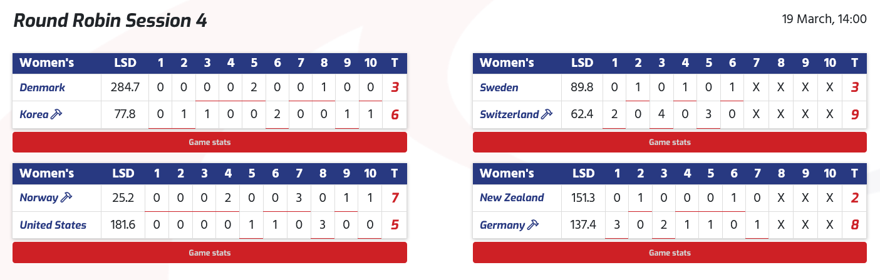Open the Korea team link
This screenshot has width=880, height=280.
(34, 115)
